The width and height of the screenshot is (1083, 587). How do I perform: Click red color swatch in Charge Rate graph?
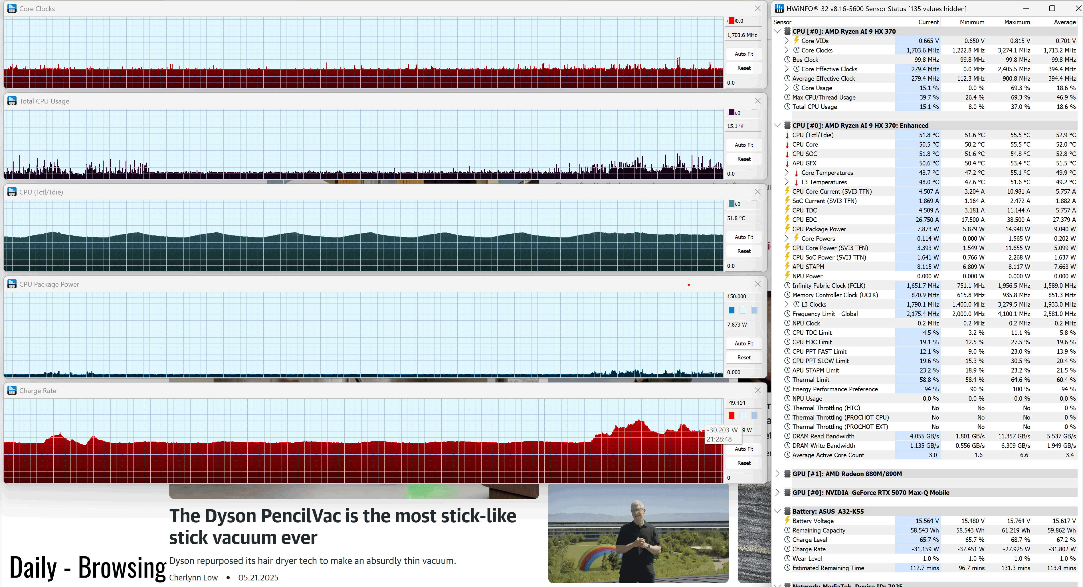[731, 415]
